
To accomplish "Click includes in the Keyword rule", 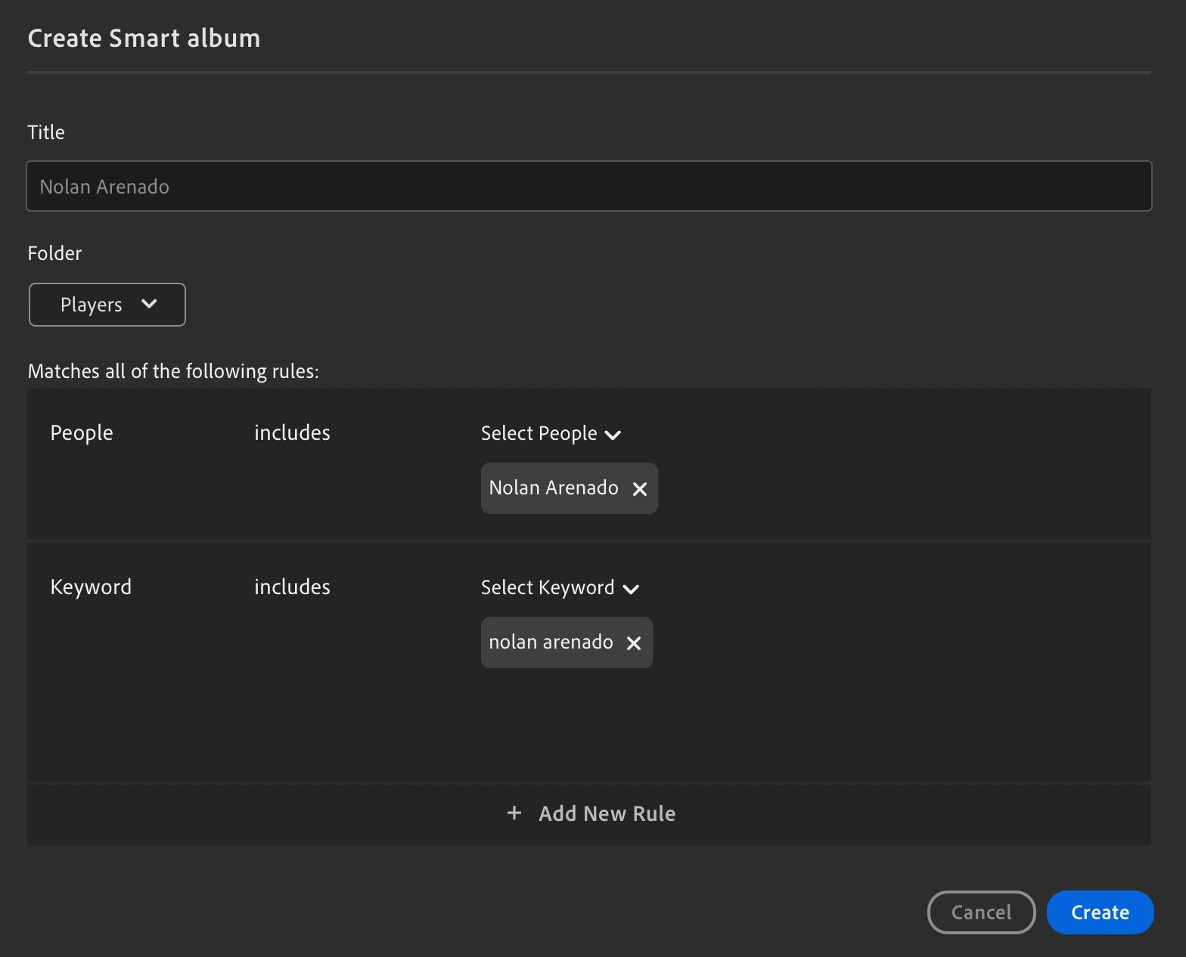I will point(292,587).
